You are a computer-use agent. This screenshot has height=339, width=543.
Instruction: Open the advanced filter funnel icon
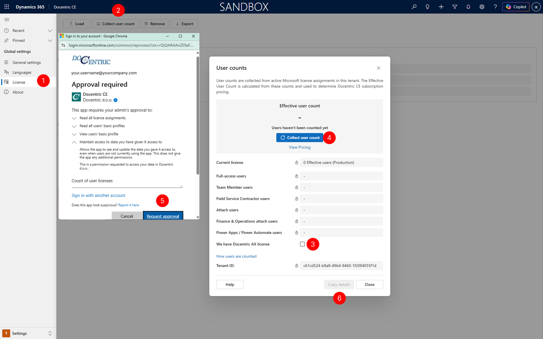pos(455,7)
